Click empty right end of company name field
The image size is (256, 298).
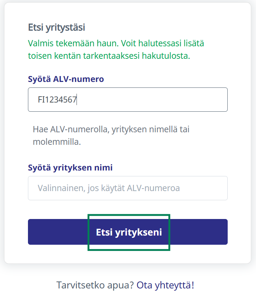210,188
